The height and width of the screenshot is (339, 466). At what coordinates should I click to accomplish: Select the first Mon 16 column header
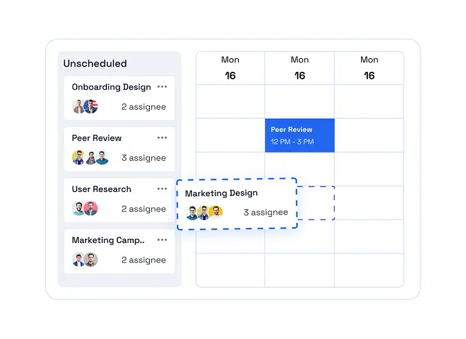click(231, 68)
